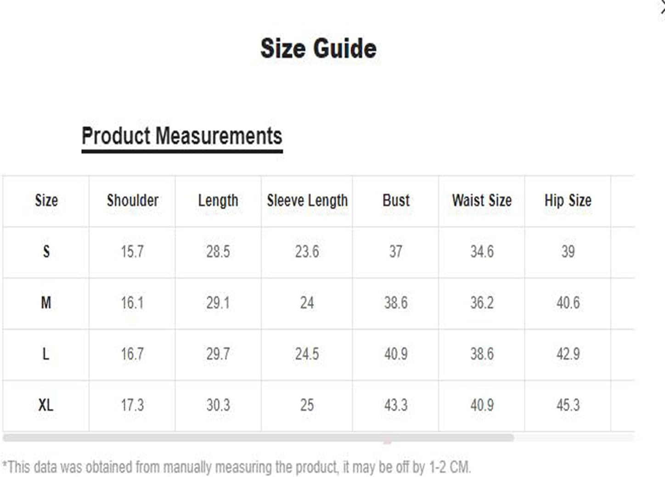This screenshot has width=665, height=477.
Task: Click the Shoulder column header
Action: click(132, 201)
